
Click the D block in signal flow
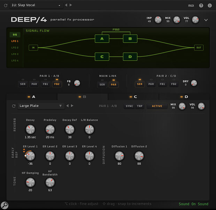tap(130, 57)
